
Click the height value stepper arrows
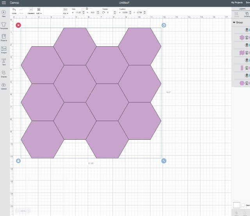click(98, 12)
